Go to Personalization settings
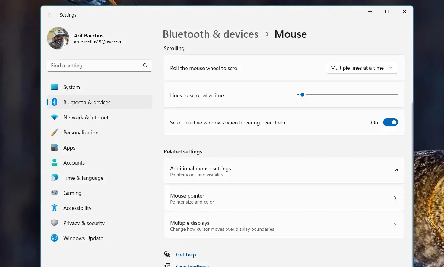This screenshot has height=267, width=444. [100, 132]
